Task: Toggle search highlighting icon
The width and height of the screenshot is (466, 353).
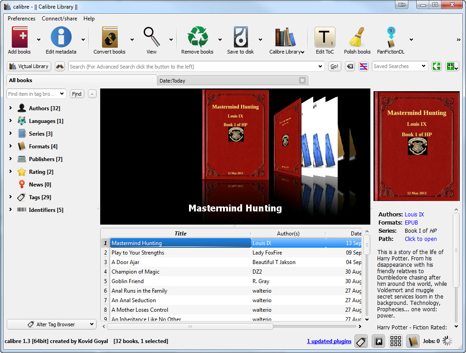Action: 364,66
